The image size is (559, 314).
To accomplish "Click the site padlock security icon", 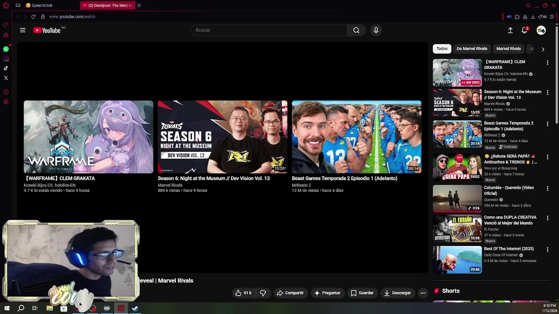I will (x=43, y=17).
